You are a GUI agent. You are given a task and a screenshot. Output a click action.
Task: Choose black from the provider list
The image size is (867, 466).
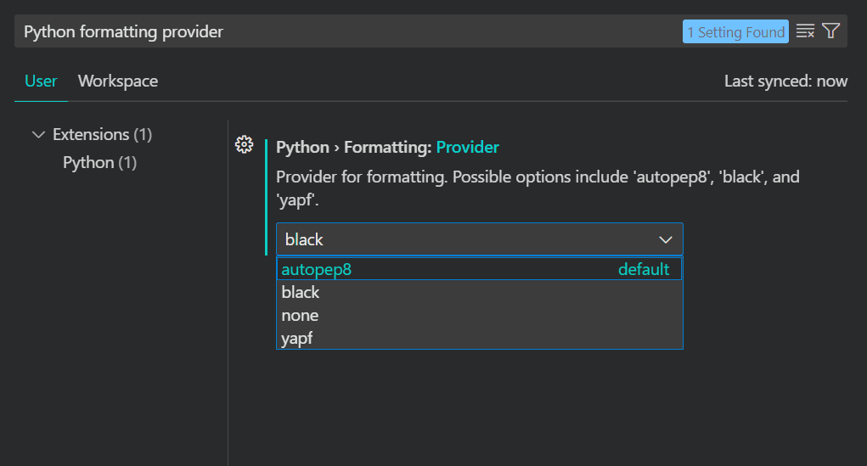301,292
